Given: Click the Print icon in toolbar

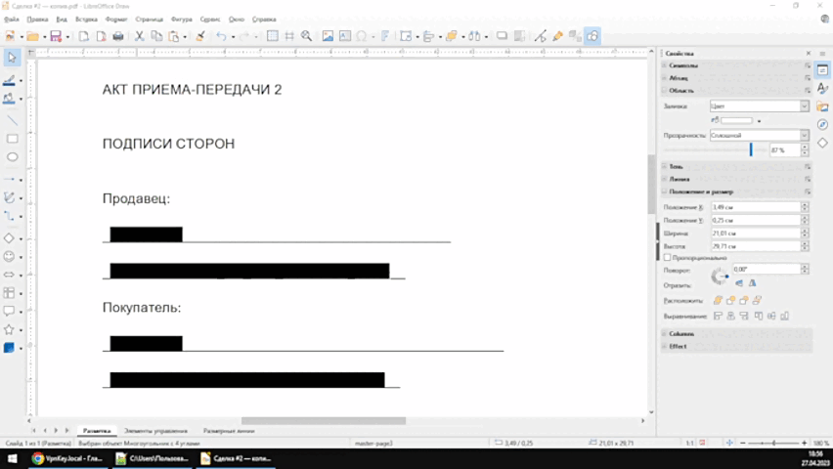Looking at the screenshot, I should tap(118, 36).
